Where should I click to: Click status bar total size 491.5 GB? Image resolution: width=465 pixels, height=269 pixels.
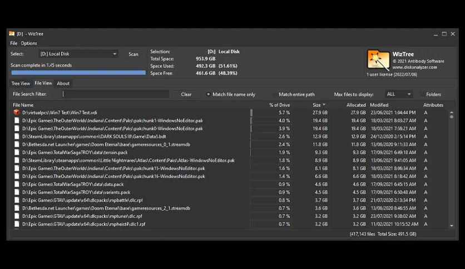[397, 234]
